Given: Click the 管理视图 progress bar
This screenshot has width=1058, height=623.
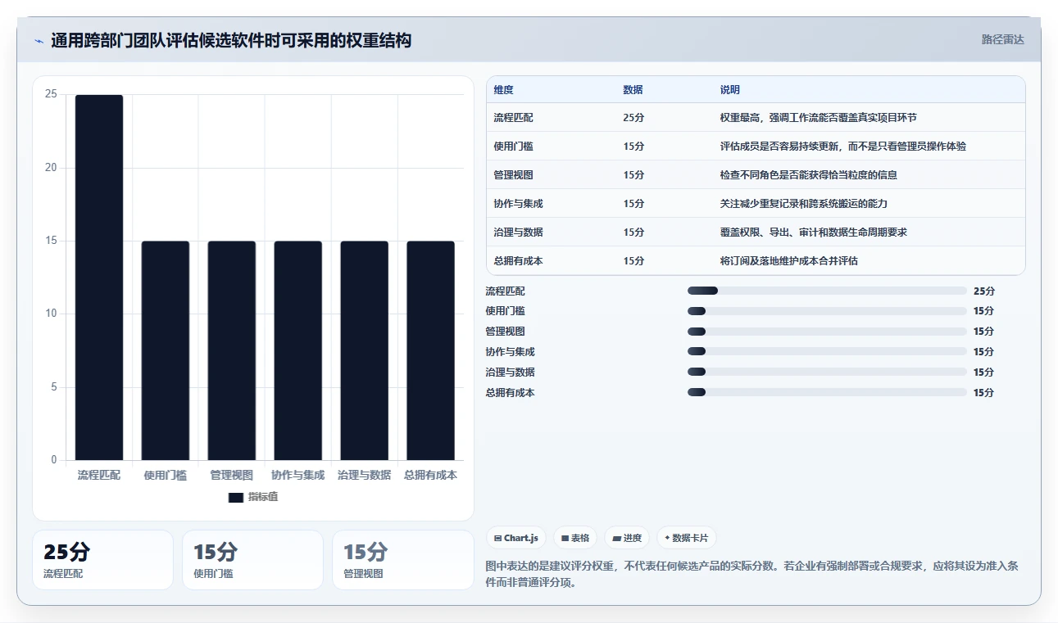Looking at the screenshot, I should click(x=827, y=332).
